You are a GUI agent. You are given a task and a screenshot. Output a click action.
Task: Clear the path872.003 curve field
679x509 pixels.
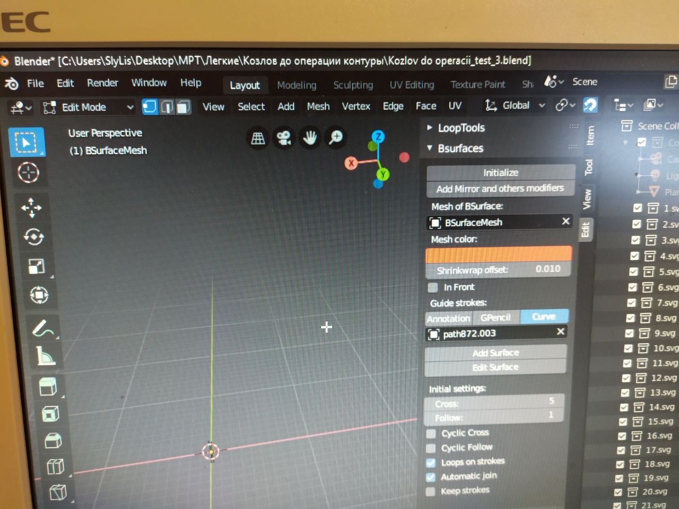coord(560,331)
